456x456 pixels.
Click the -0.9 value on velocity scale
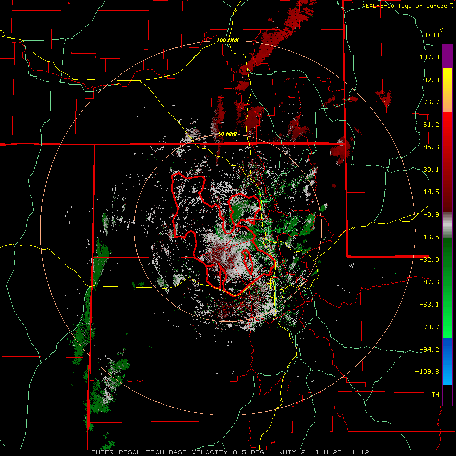coord(431,215)
